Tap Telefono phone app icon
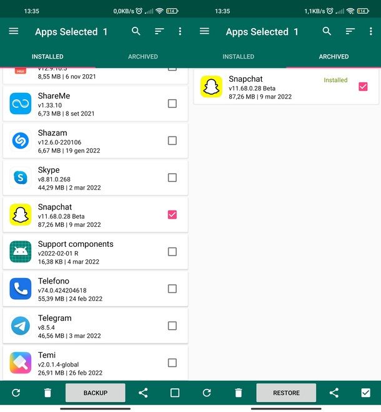Viewport: 381px width, 412px height. tap(20, 289)
